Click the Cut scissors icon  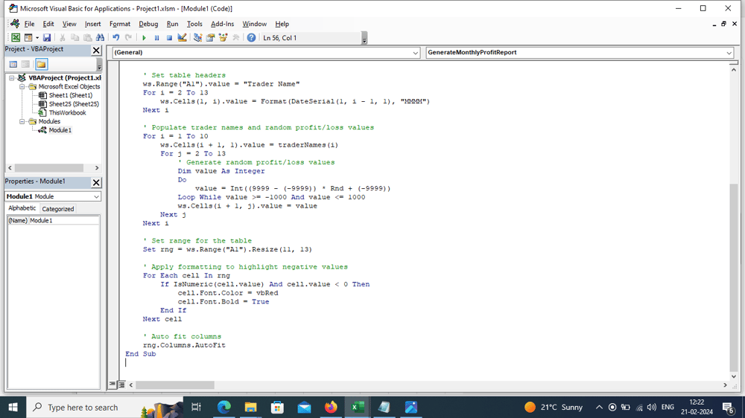tap(63, 37)
